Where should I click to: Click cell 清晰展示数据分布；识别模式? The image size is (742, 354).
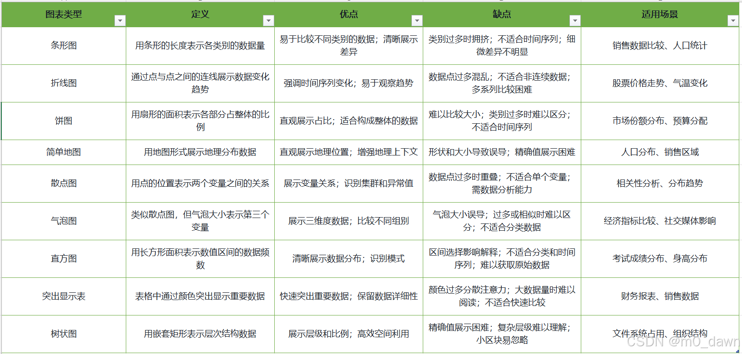(349, 259)
